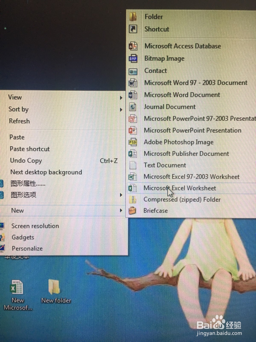Open the 图形选项 menu entry
The height and width of the screenshot is (342, 256).
click(x=24, y=195)
